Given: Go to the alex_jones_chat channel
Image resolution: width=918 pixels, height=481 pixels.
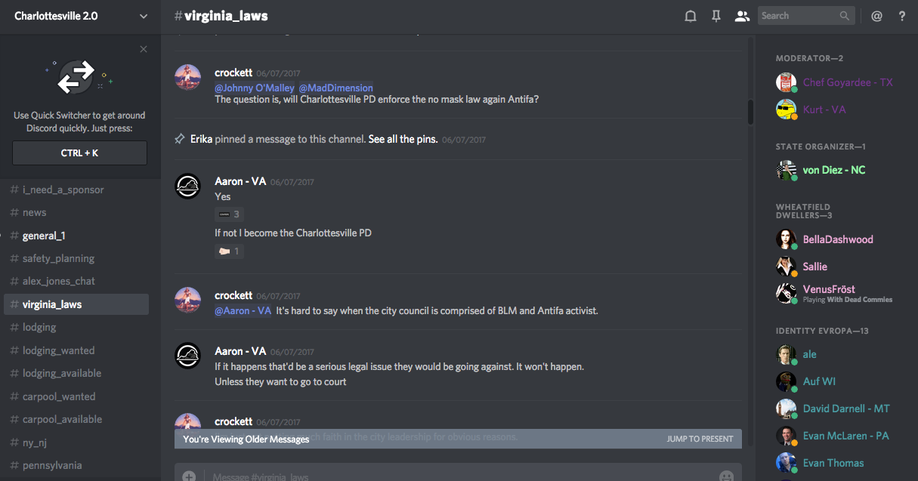Looking at the screenshot, I should (x=59, y=281).
